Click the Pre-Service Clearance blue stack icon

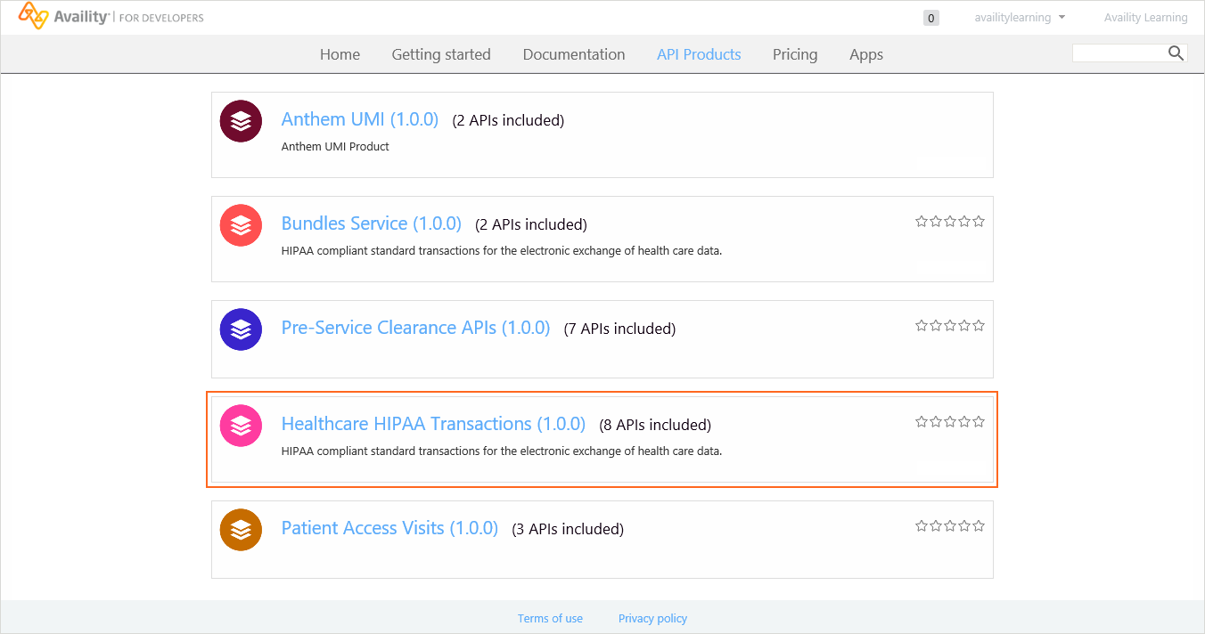[241, 329]
